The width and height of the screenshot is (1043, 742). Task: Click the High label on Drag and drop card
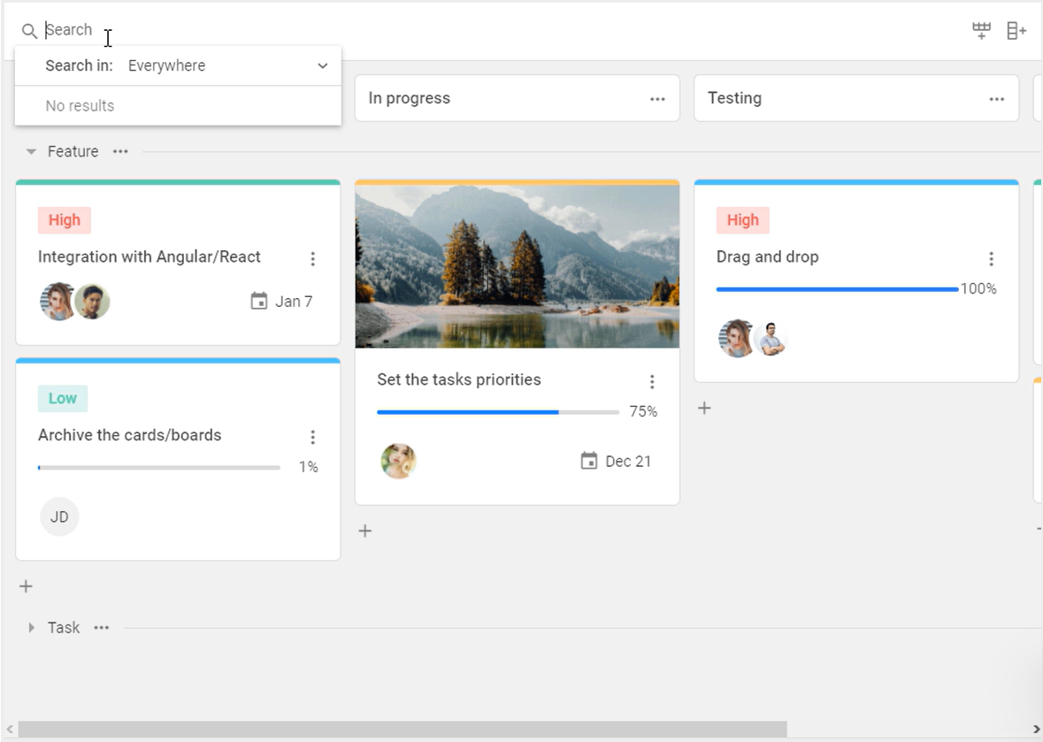(x=743, y=220)
